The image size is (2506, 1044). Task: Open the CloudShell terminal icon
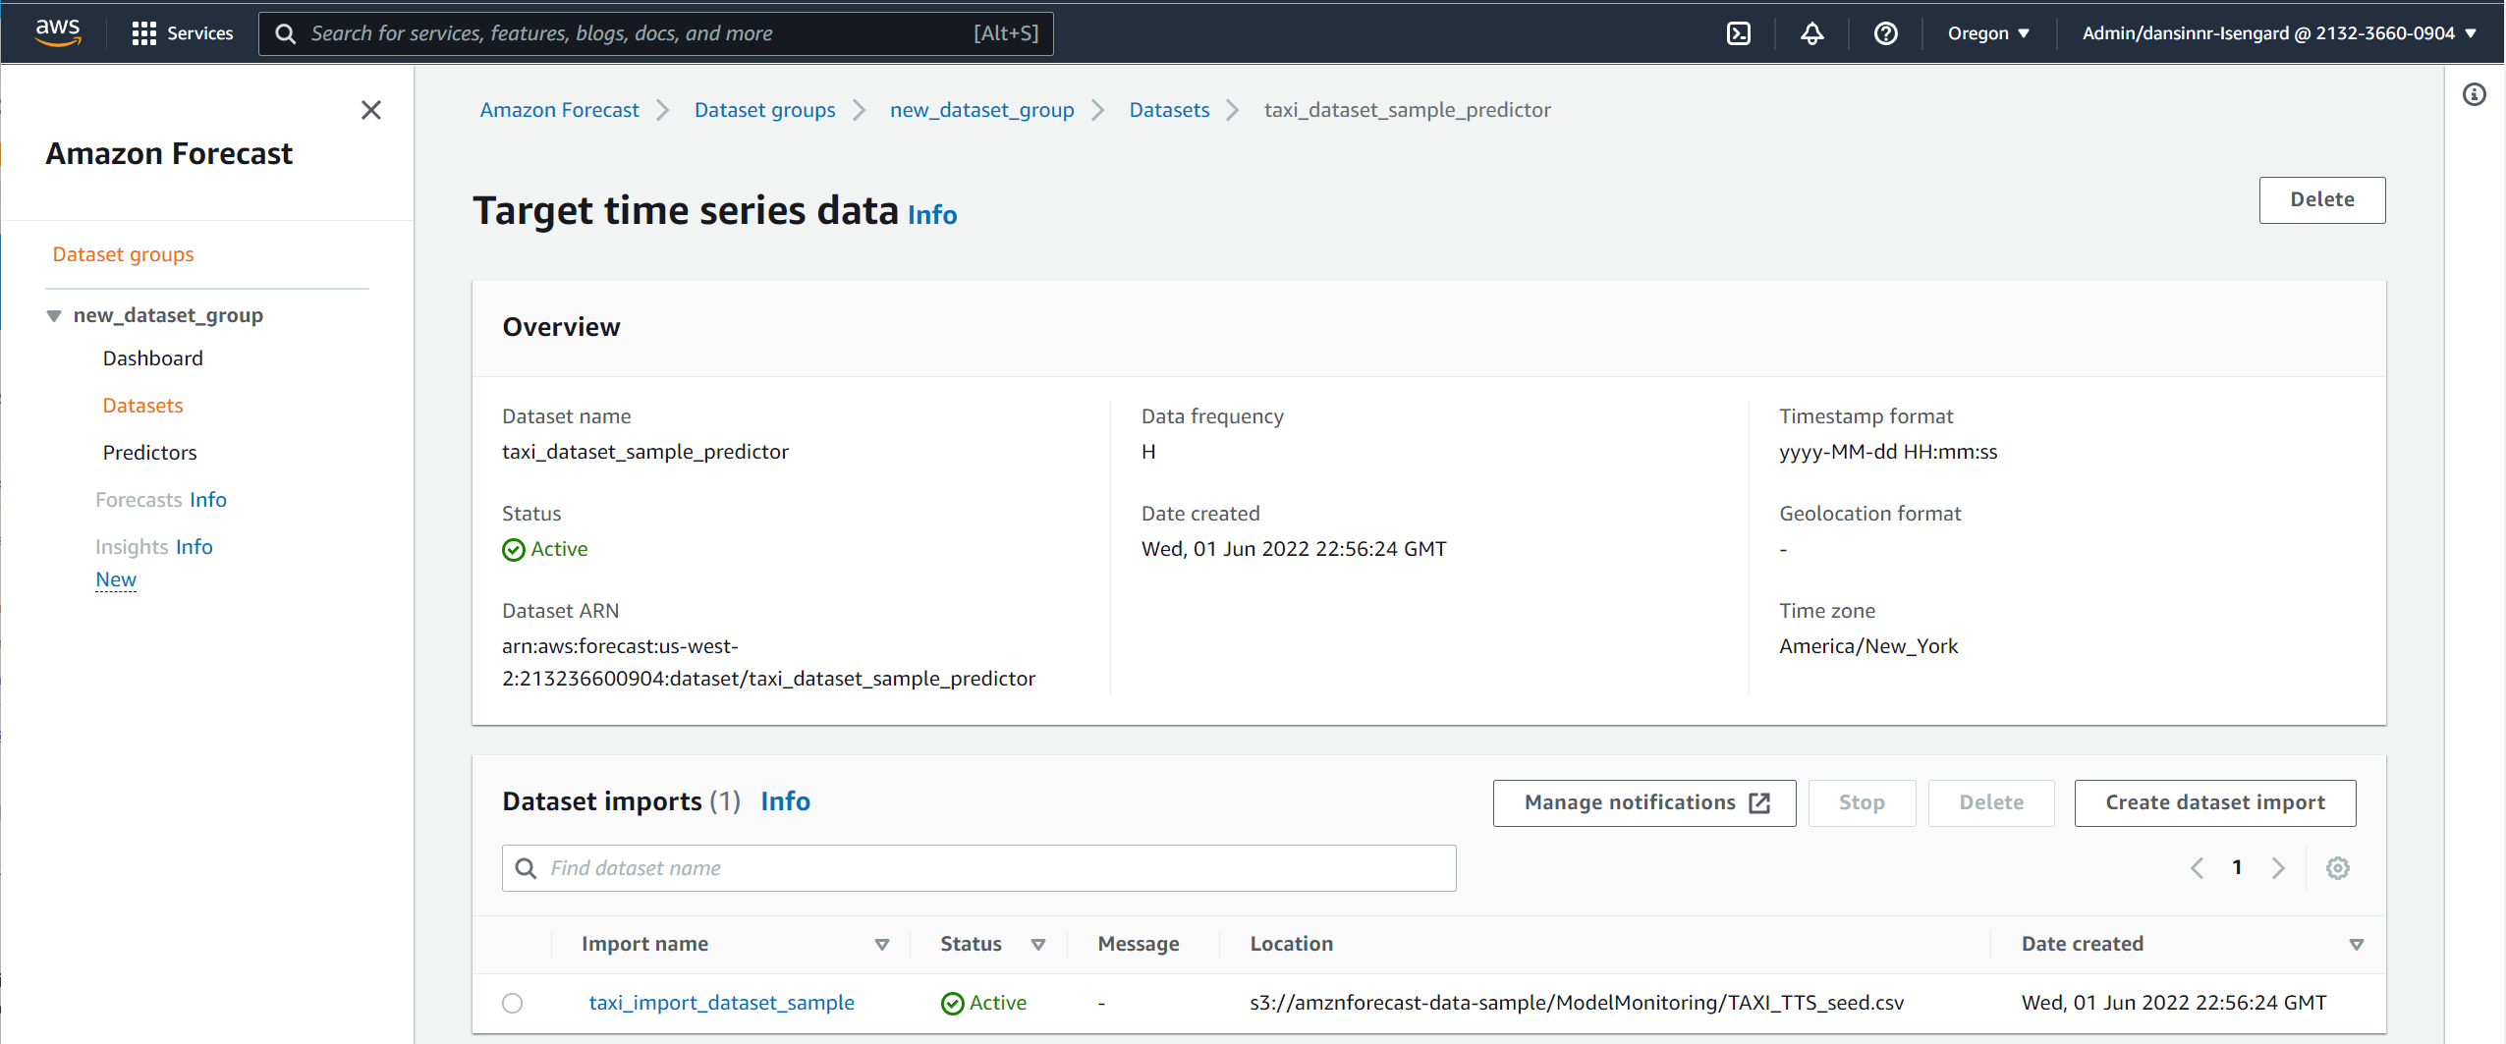click(x=1738, y=33)
